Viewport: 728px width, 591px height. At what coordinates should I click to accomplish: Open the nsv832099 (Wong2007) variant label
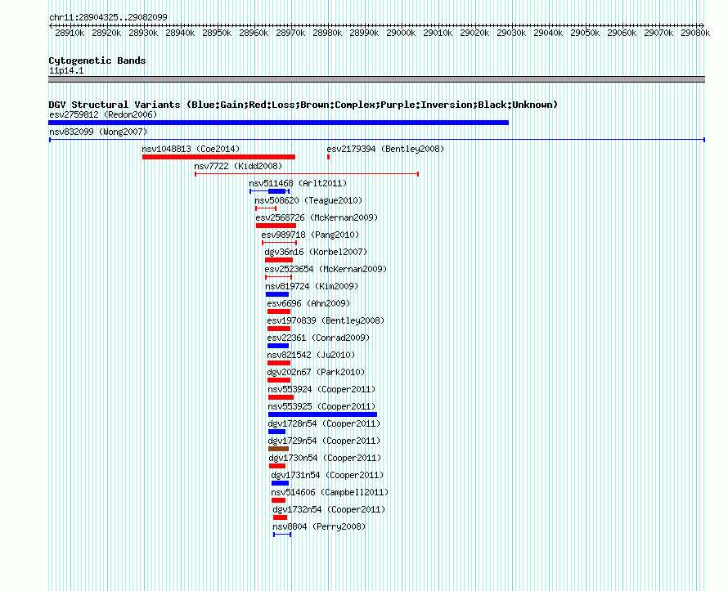pos(98,132)
